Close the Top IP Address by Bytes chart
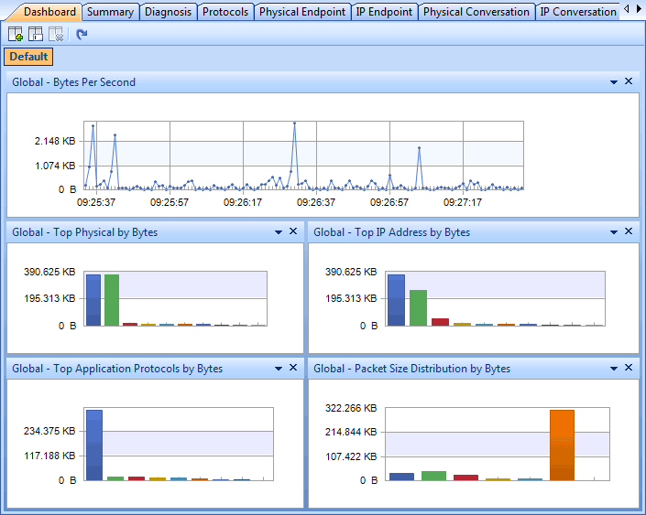Image resolution: width=646 pixels, height=515 pixels. point(629,232)
